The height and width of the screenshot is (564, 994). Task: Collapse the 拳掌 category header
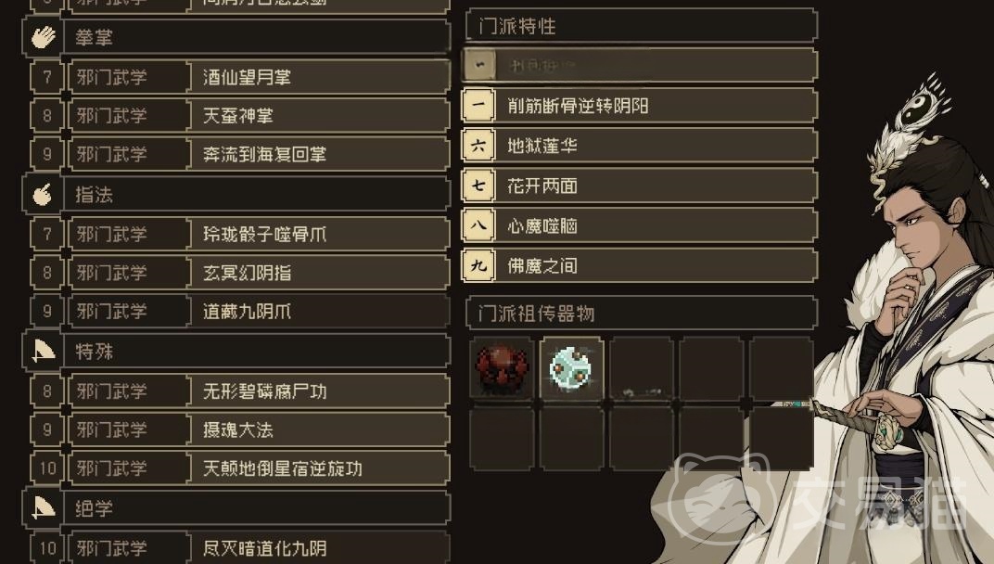(x=236, y=37)
